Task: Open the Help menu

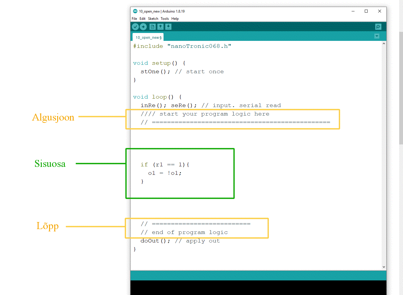Action: tap(175, 19)
